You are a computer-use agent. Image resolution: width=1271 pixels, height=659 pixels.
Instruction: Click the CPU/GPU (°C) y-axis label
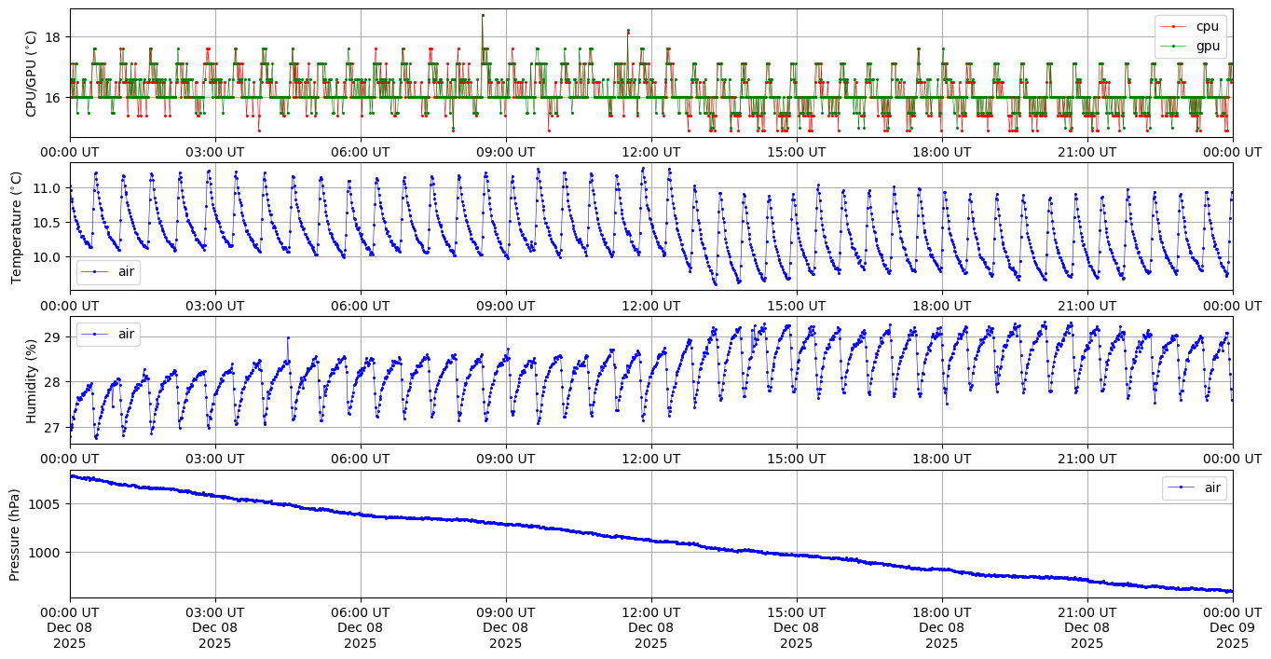coord(31,74)
